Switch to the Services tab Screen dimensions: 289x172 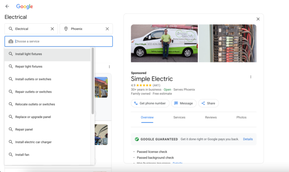click(x=179, y=118)
